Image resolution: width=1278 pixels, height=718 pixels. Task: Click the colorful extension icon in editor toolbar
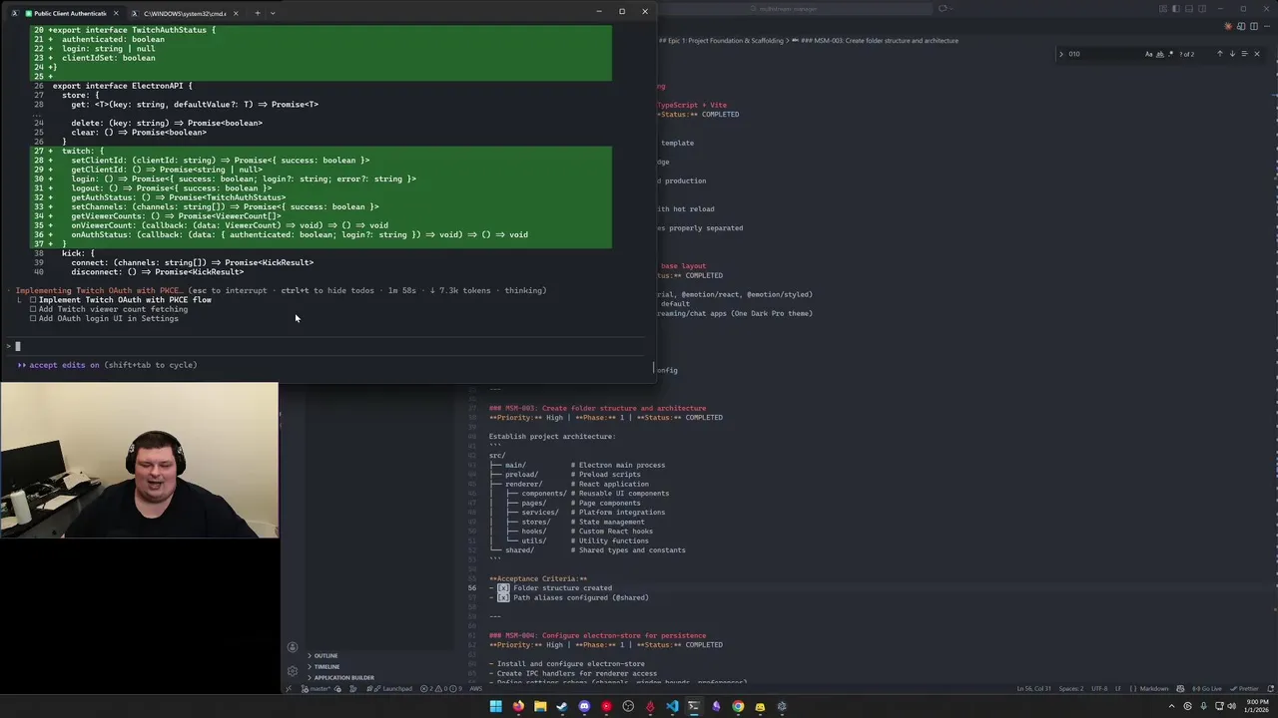[1228, 26]
